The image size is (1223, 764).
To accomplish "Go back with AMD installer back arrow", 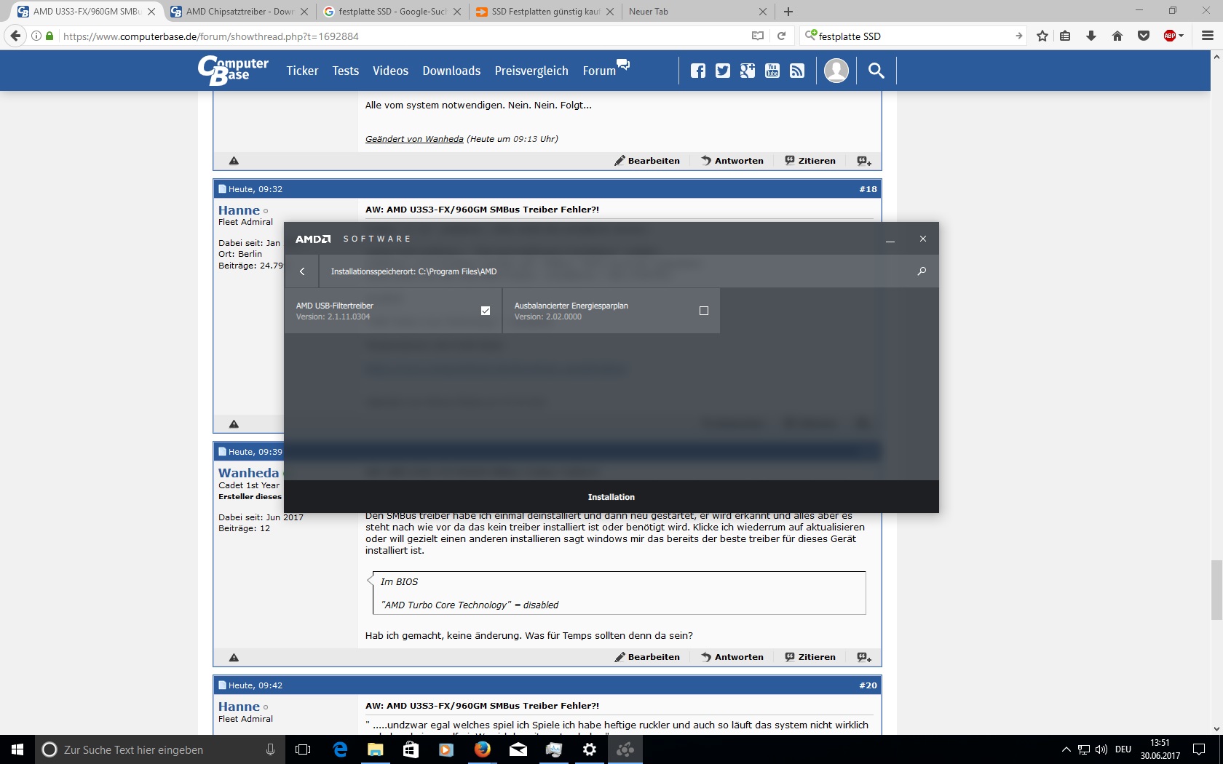I will [x=302, y=271].
